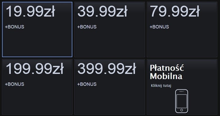Select the 399.99zł price amount
This screenshot has height=116, width=220.
[107, 69]
